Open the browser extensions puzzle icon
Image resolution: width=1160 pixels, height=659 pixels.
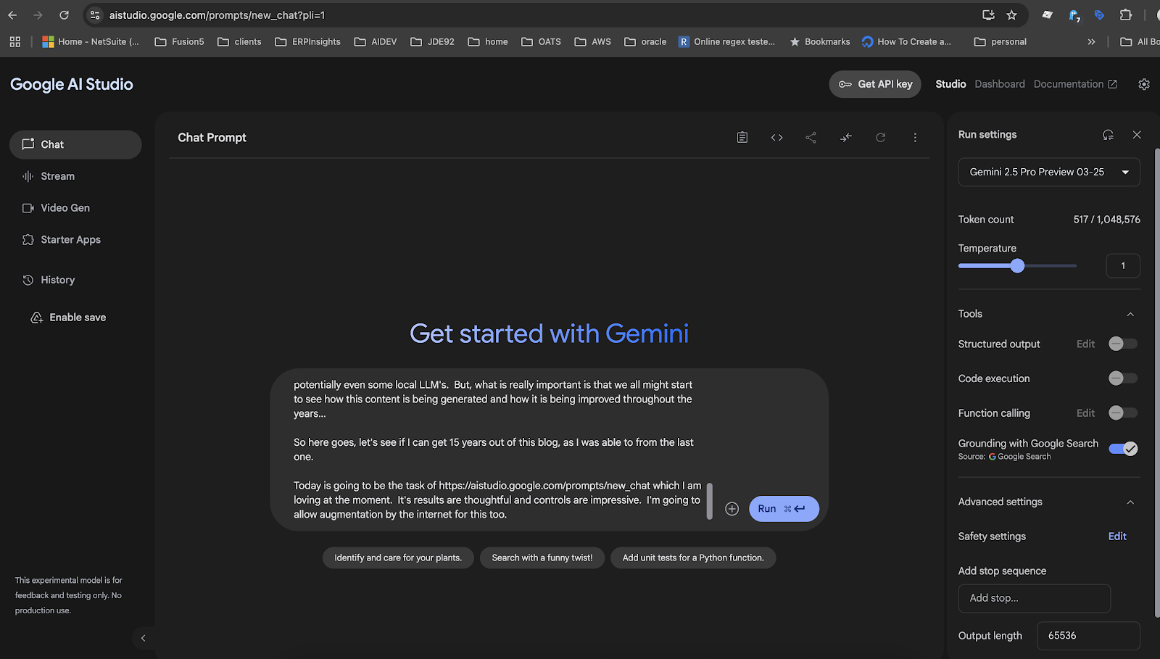point(1125,14)
